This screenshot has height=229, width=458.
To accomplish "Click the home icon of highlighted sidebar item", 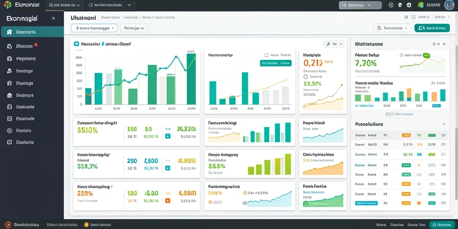I will pos(9,32).
